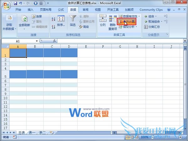This screenshot has height=141, width=188.
Task: Open the View (视图) tab
Action: (98, 10)
